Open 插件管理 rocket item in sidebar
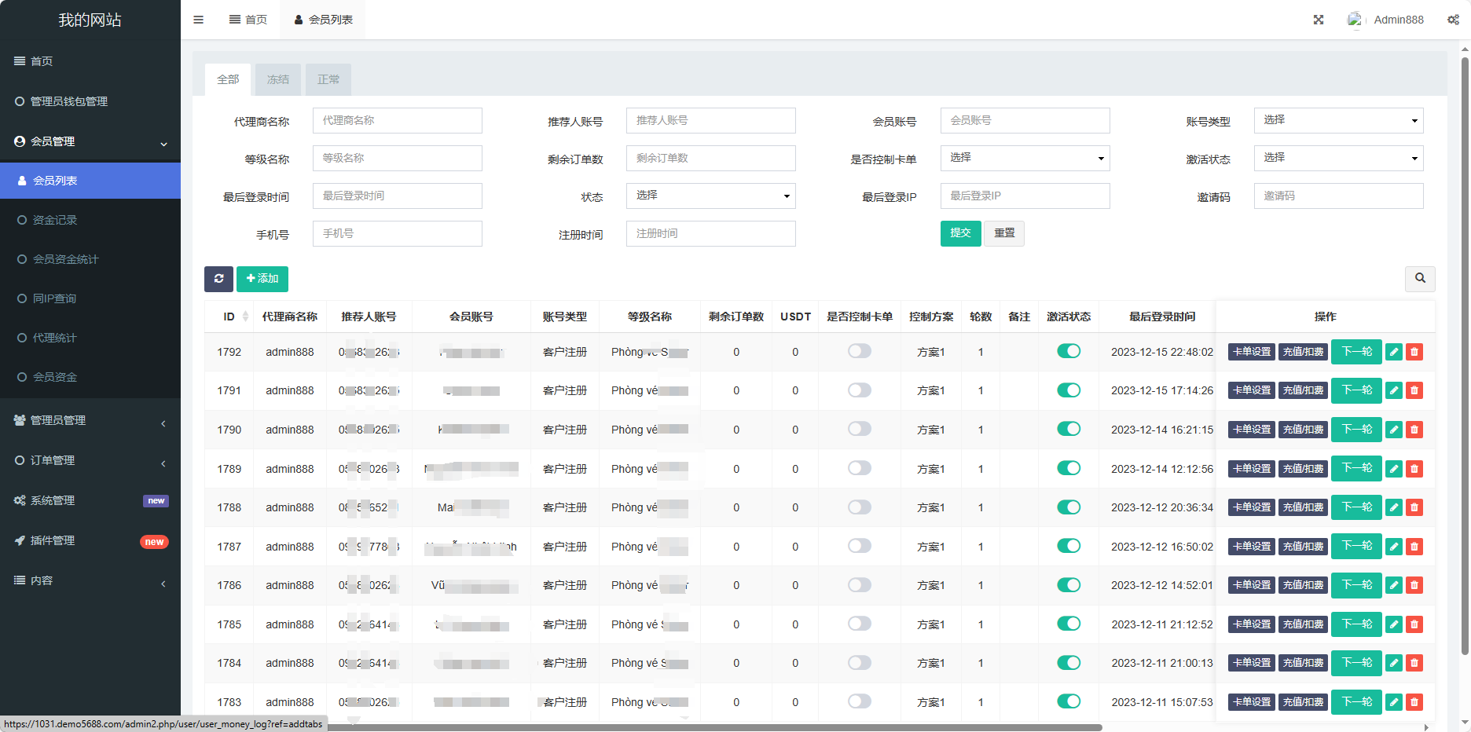This screenshot has width=1471, height=732. click(x=90, y=540)
